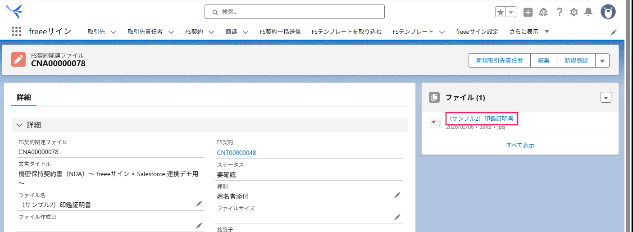
Task: Expand the 商談 tab chevron
Action: [246, 32]
